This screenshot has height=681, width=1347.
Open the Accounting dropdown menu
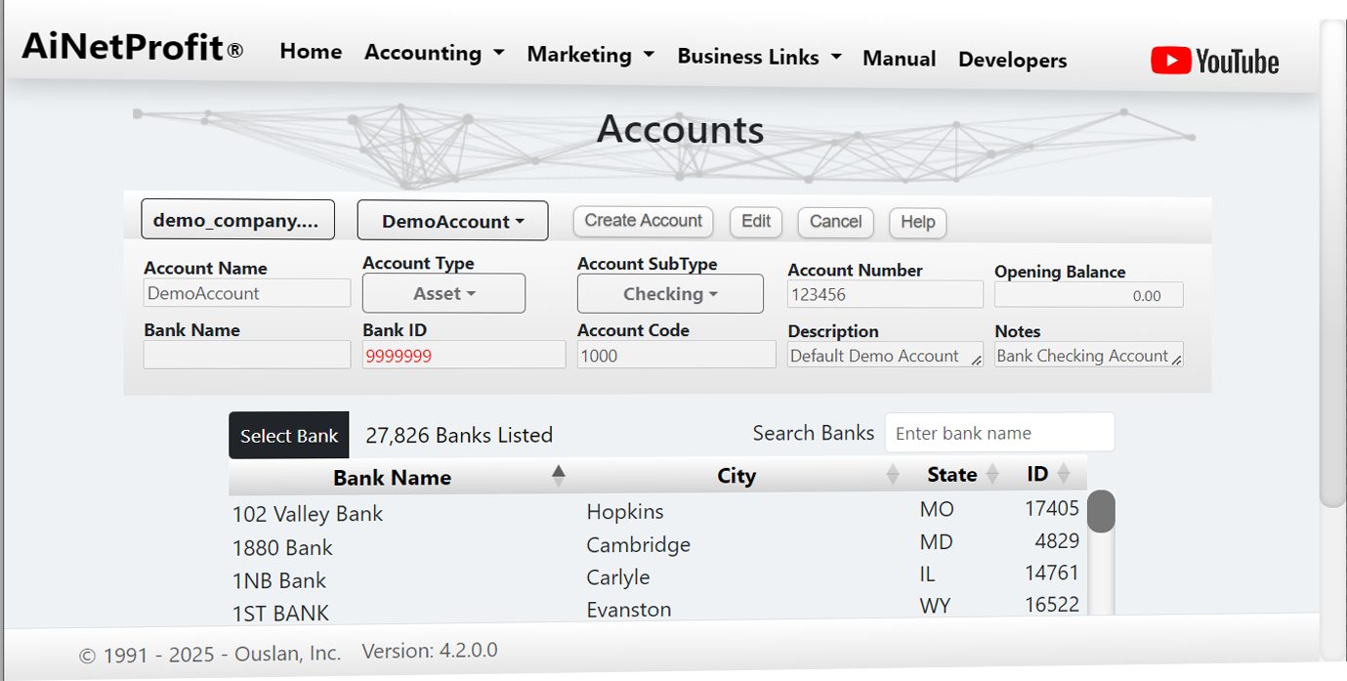[x=435, y=53]
